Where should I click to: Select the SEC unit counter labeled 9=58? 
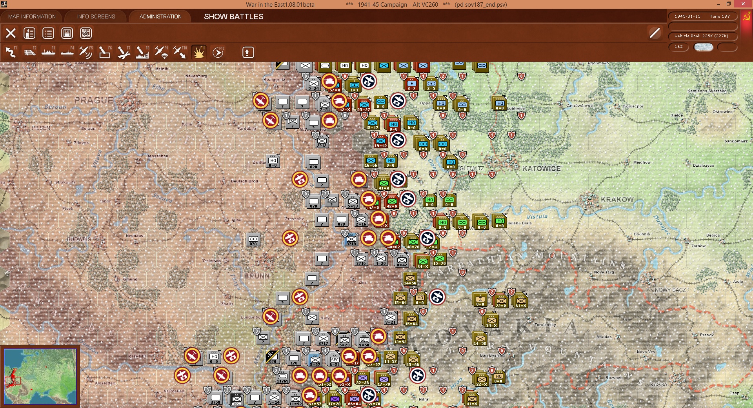coord(364,340)
